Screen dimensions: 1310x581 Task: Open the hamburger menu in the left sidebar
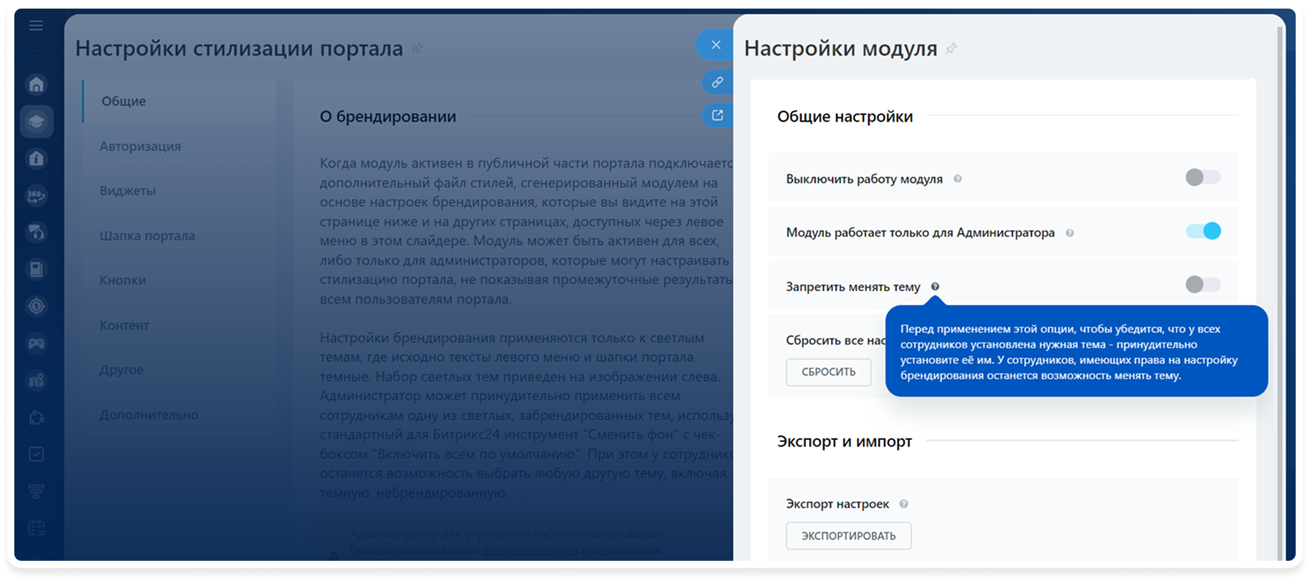coord(36,26)
